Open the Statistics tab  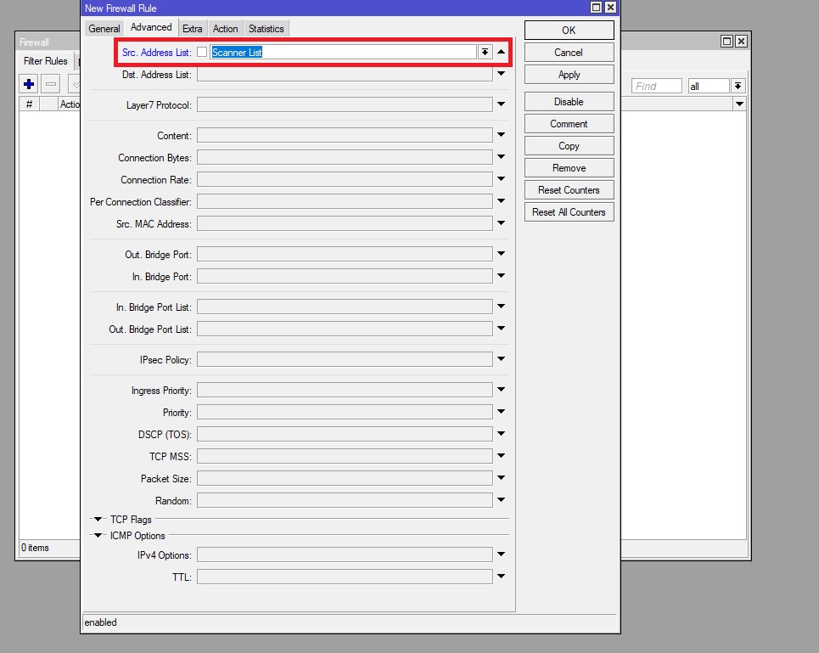[266, 28]
